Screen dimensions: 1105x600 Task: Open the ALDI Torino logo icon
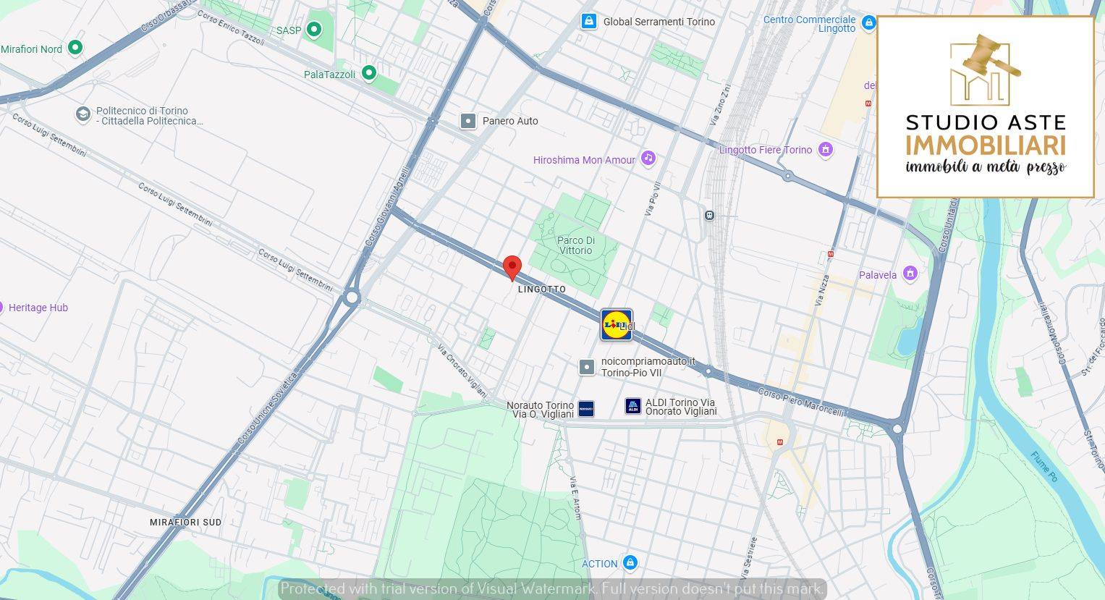point(633,406)
